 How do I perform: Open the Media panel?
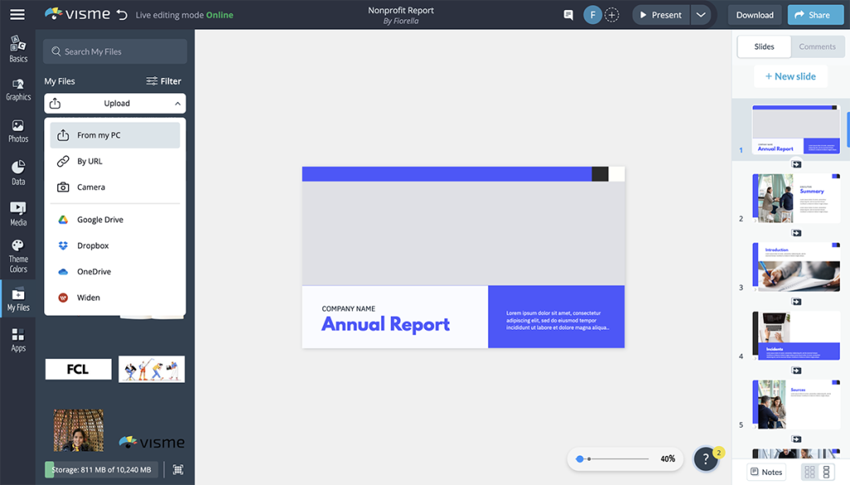[x=17, y=214]
